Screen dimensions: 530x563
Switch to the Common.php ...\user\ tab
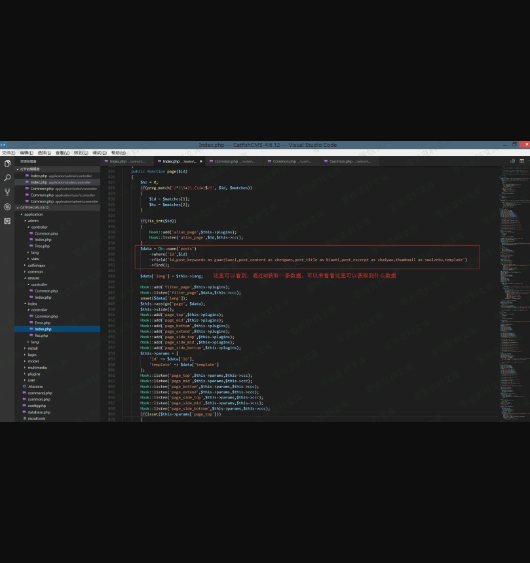click(291, 161)
